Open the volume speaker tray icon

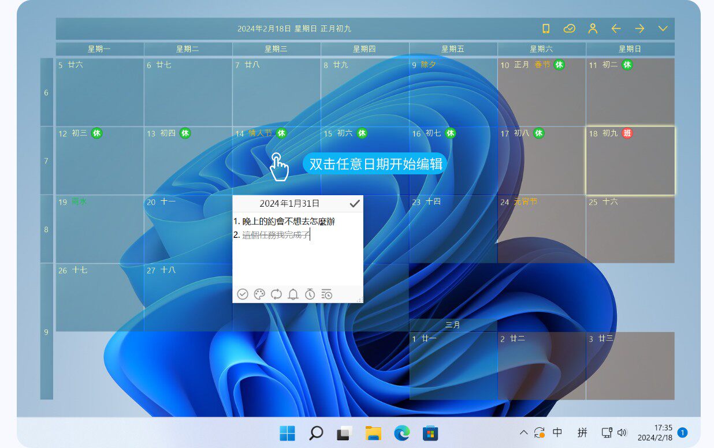tap(622, 432)
